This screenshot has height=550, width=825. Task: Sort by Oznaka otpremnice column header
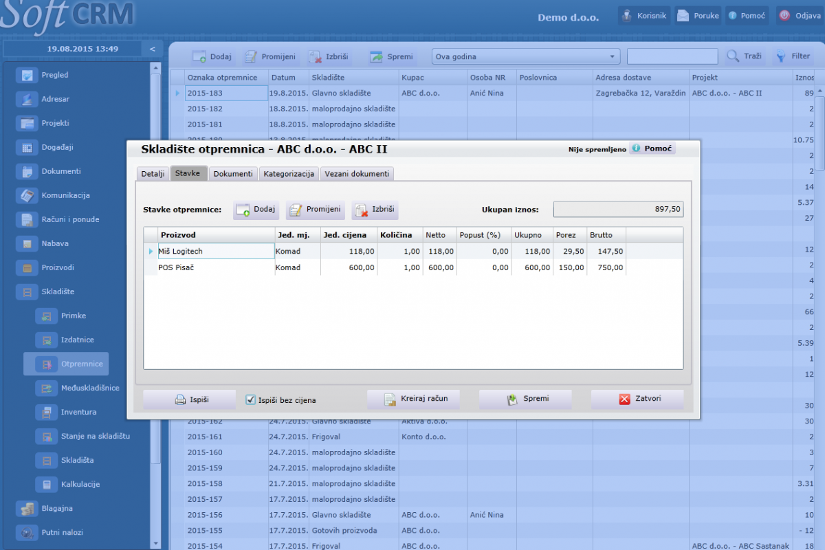pos(226,77)
